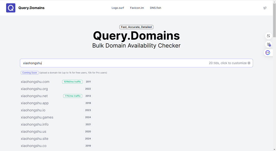Select the xiaohongshu.us result
The height and width of the screenshot is (151, 276).
pos(33,132)
